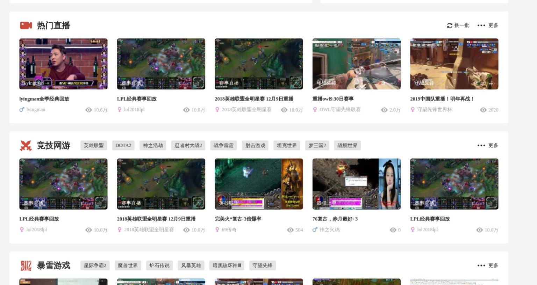The height and width of the screenshot is (285, 537).
Task: Click streamer name 神之火鸡
Action: (330, 230)
